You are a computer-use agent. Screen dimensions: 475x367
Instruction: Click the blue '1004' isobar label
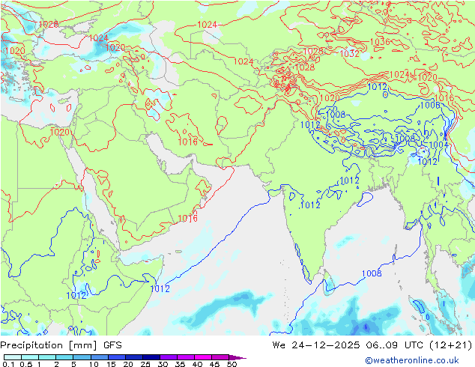pos(438,145)
